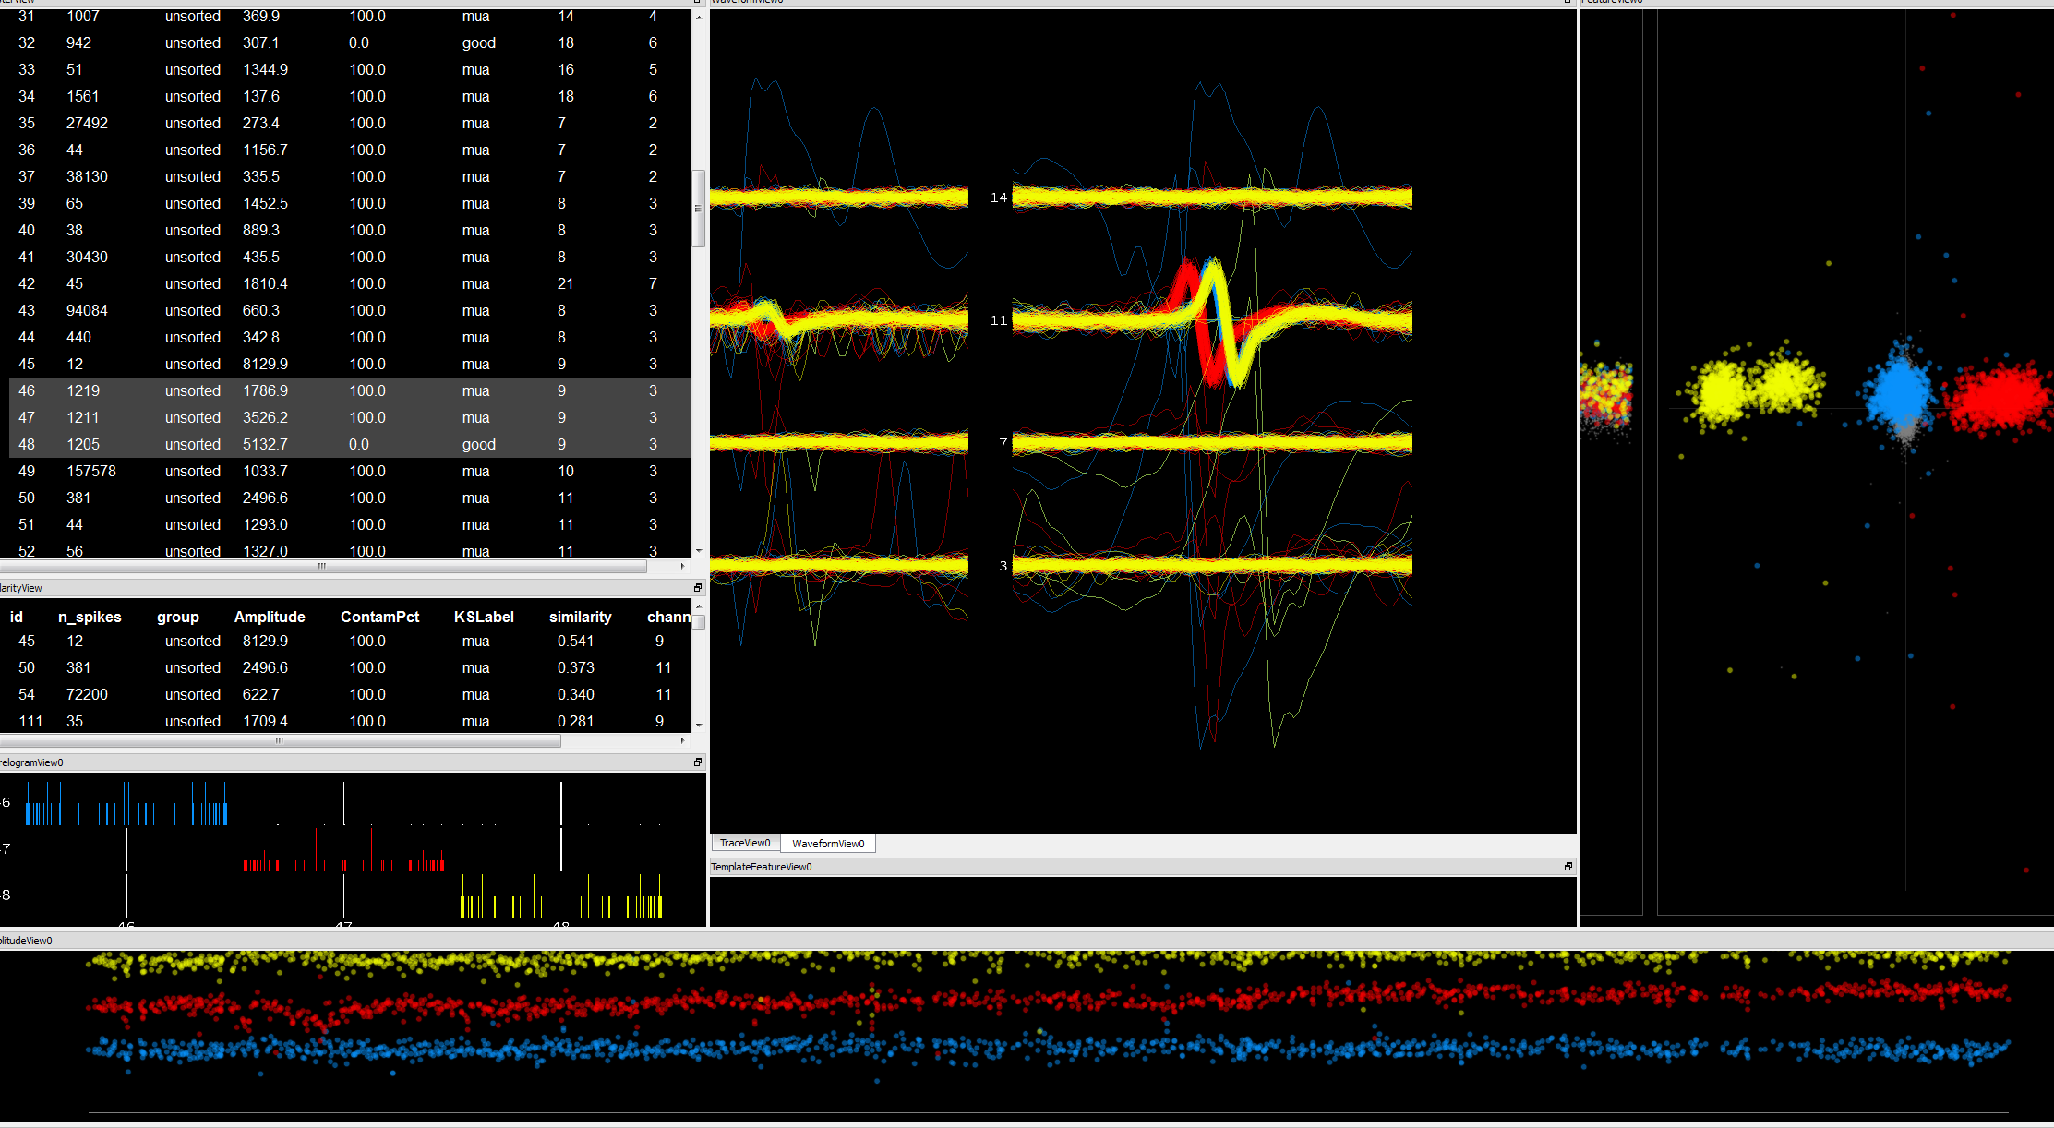Click channel label 11 in the waveform view
2054x1128 pixels.
pyautogui.click(x=999, y=320)
